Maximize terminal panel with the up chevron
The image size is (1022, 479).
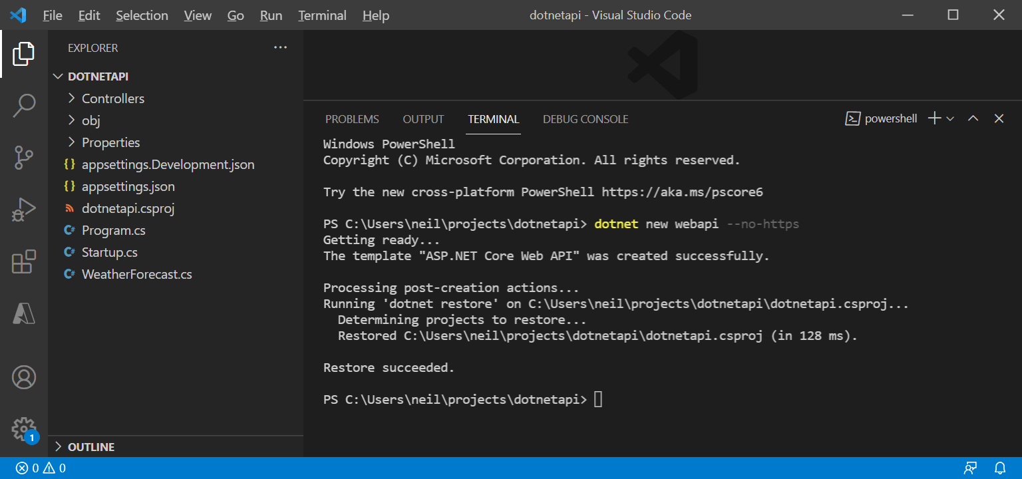973,118
